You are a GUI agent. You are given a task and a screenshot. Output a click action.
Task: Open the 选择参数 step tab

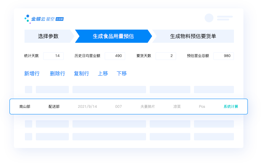[48, 36]
